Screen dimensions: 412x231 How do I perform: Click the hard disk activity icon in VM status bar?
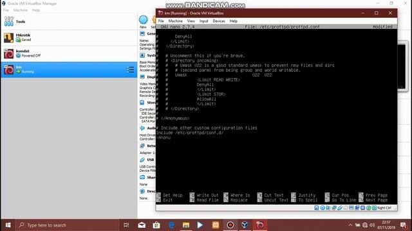[x=317, y=208]
